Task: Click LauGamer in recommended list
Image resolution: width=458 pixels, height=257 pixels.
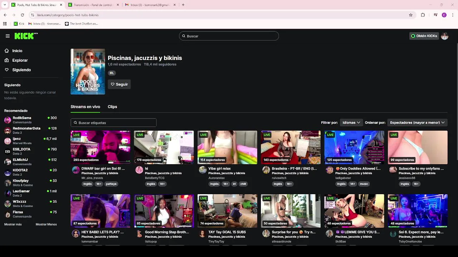Action: [x=30, y=193]
